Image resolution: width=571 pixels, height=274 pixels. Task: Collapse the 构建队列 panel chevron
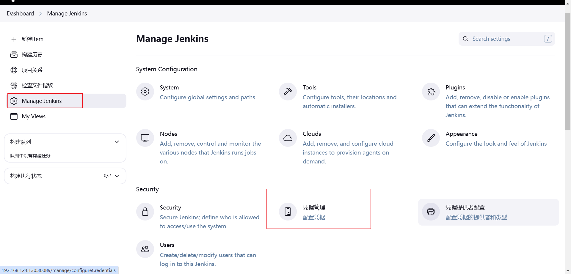pos(117,142)
